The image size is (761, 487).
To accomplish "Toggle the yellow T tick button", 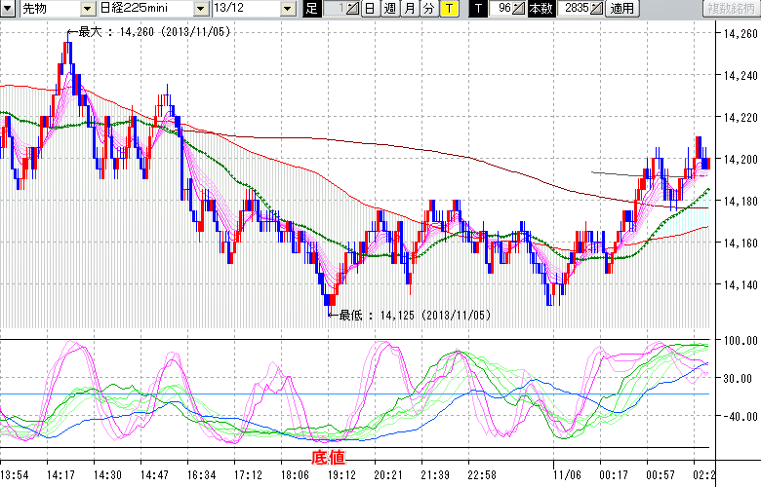I will pos(448,9).
